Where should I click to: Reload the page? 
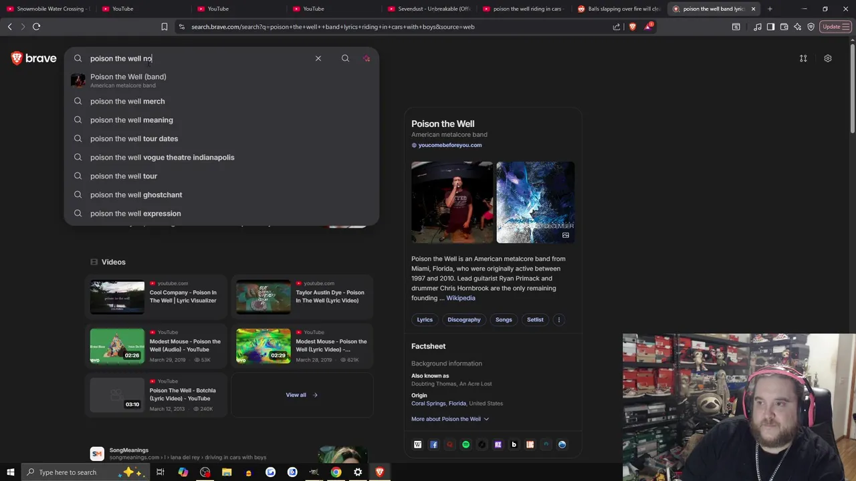click(37, 27)
